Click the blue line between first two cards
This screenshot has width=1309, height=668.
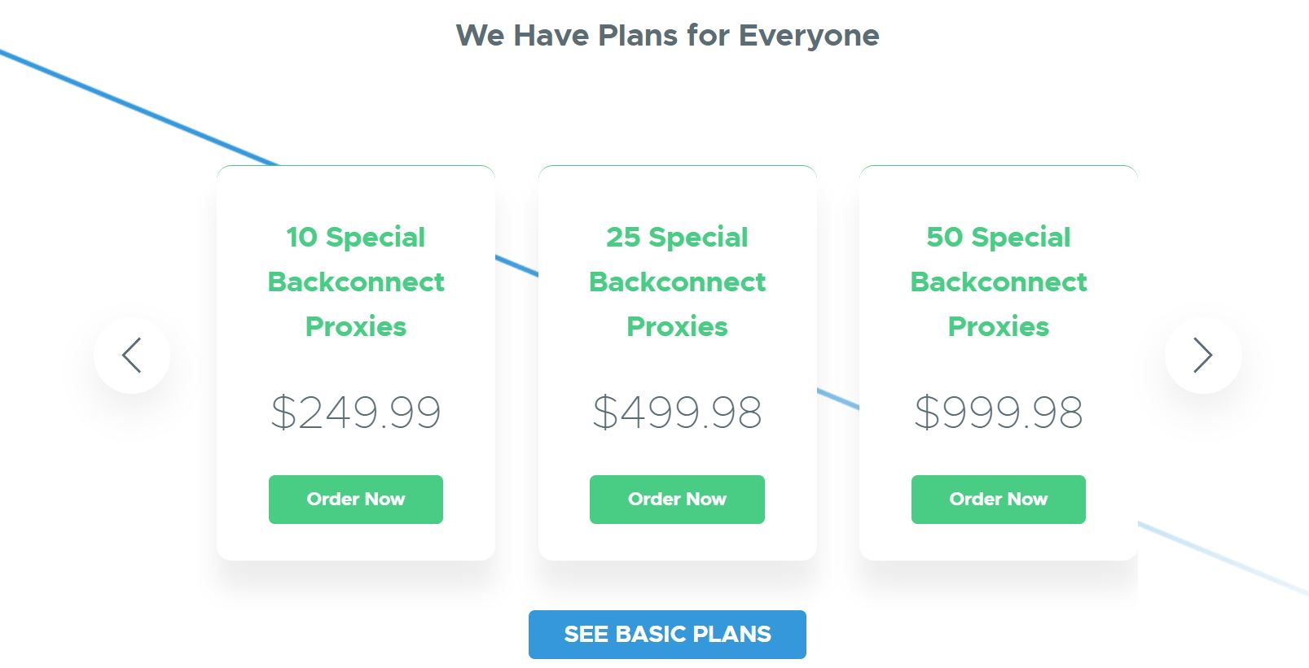pyautogui.click(x=516, y=266)
